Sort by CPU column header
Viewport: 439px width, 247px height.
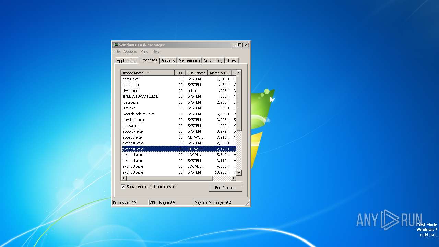(x=180, y=73)
